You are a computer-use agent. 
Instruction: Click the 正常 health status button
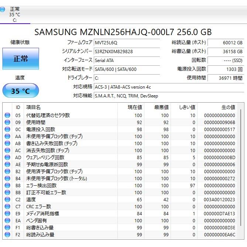[21, 59]
